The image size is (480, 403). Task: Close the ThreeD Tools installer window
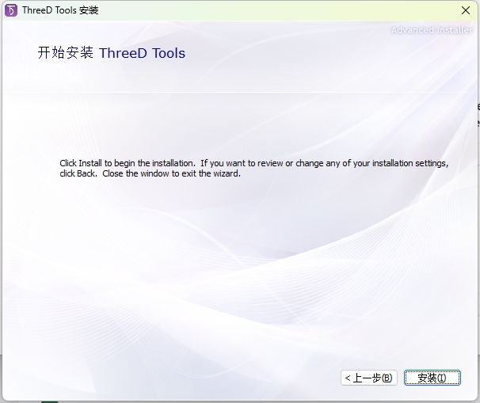[466, 10]
